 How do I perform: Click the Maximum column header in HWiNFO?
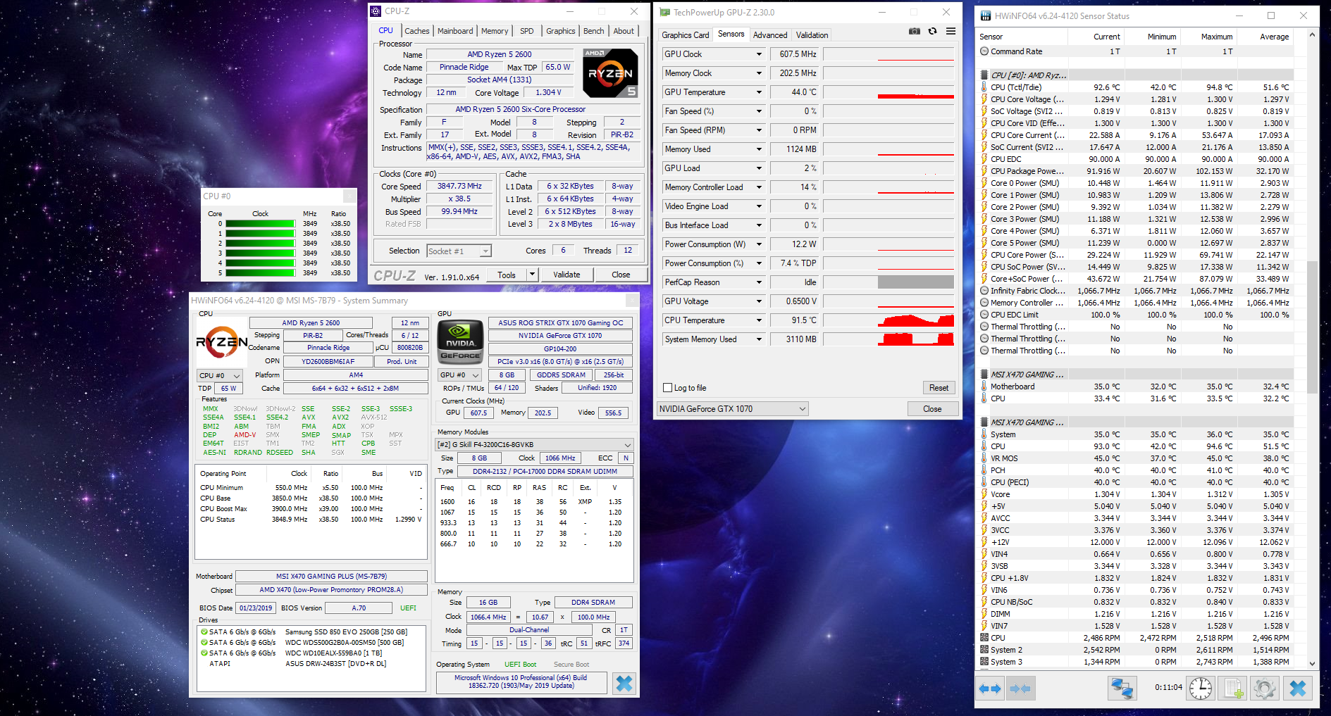1208,37
